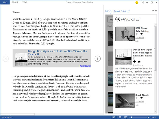This screenshot has width=159, height=119.
Task: Select RMS Titanic Only Existing video thumbnail
Action: pyautogui.click(x=125, y=34)
